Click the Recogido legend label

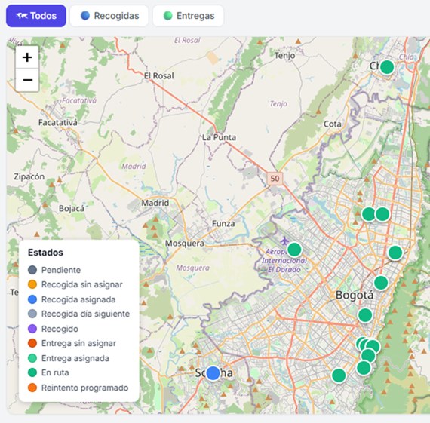(x=60, y=329)
